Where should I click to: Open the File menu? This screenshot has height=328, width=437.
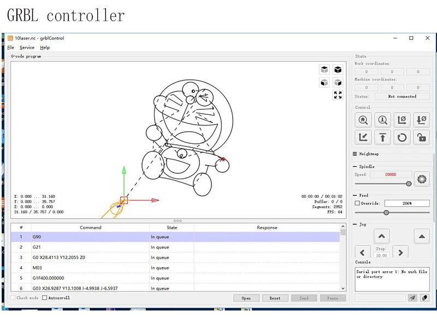pos(10,48)
